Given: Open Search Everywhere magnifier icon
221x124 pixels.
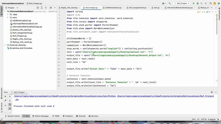Looking at the screenshot, I should (211, 3).
